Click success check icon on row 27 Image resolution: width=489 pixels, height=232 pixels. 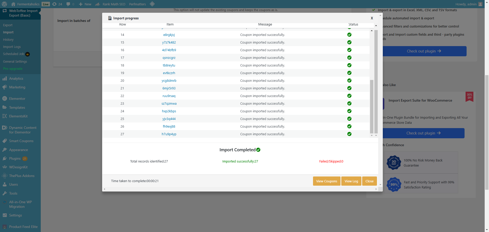tap(349, 134)
